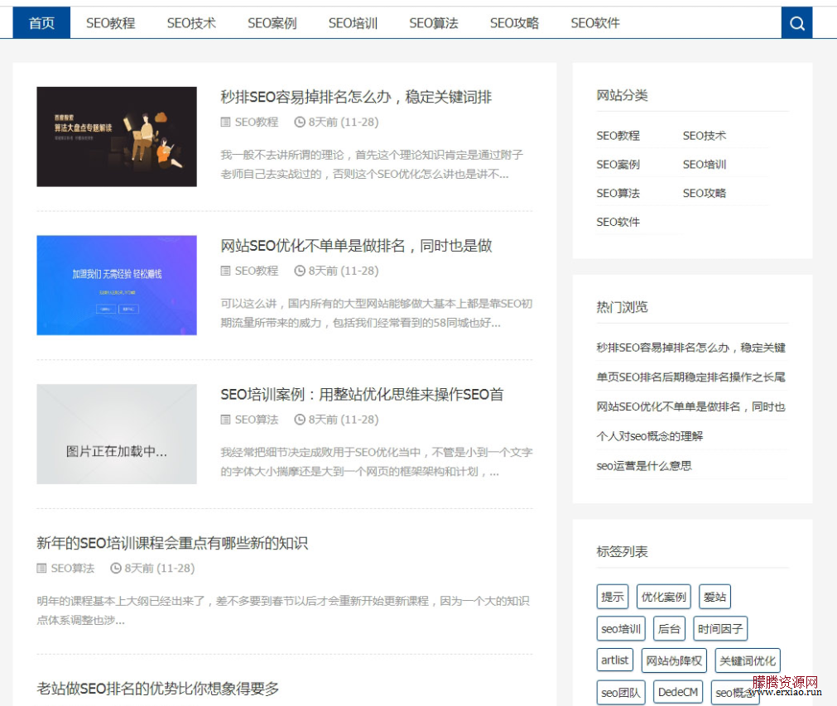The height and width of the screenshot is (706, 837).
Task: Select the 爱站 tag button
Action: (714, 597)
